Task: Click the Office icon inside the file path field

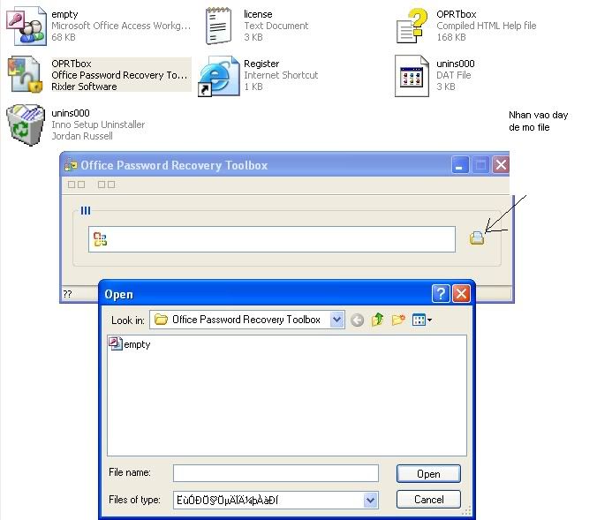Action: [x=100, y=239]
